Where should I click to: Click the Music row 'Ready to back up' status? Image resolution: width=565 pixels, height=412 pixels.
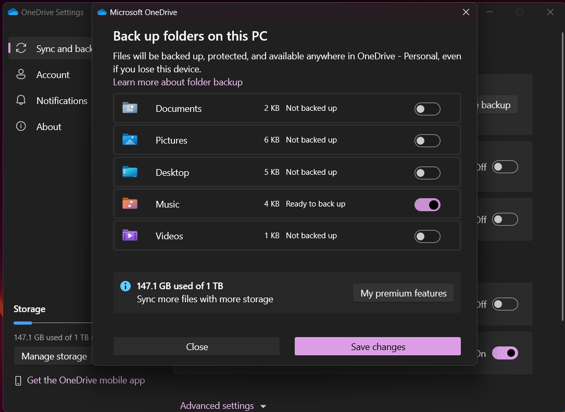[315, 204]
